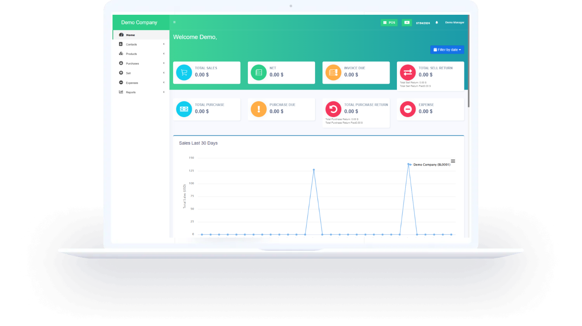The image size is (582, 326).
Task: Open the Demo Manager user menu
Action: (x=454, y=22)
